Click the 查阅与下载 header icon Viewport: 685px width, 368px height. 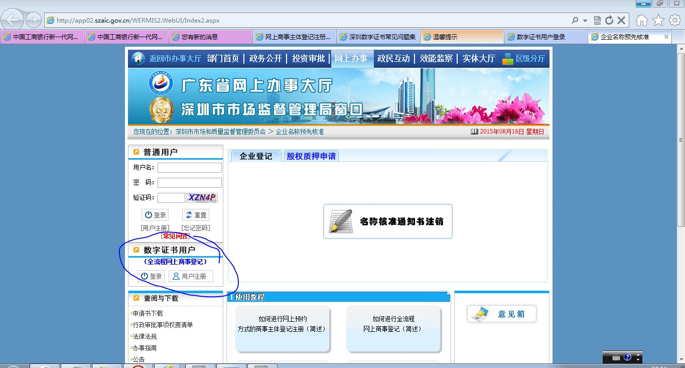click(x=136, y=298)
